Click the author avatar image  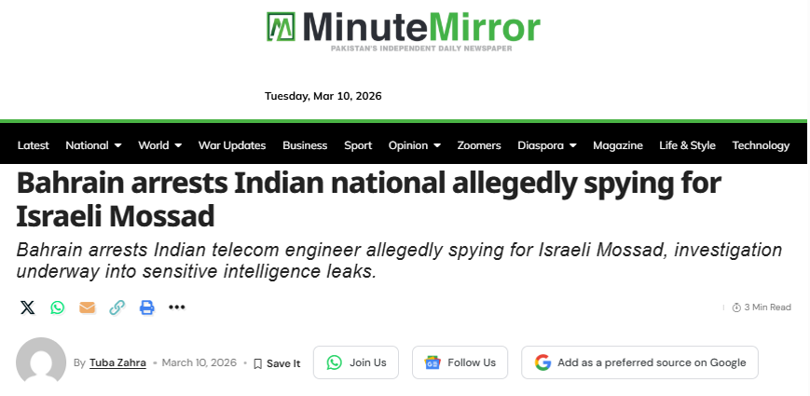[41, 362]
